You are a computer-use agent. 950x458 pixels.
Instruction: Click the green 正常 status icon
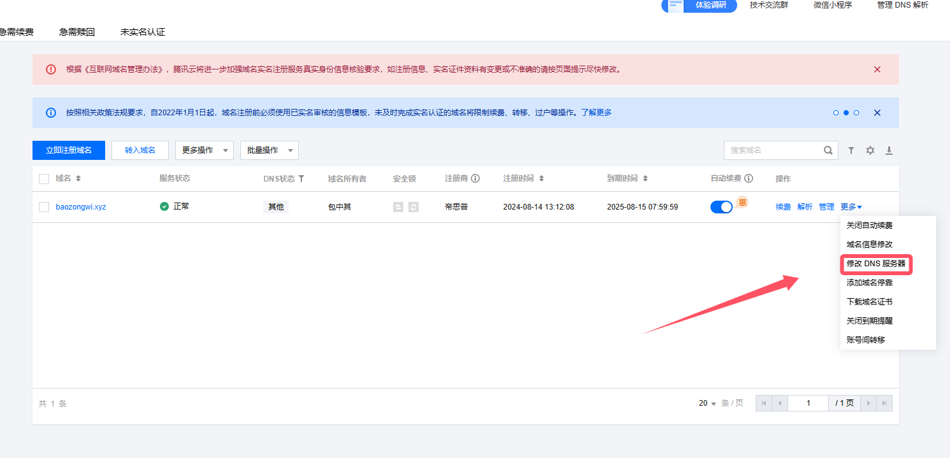click(x=164, y=206)
